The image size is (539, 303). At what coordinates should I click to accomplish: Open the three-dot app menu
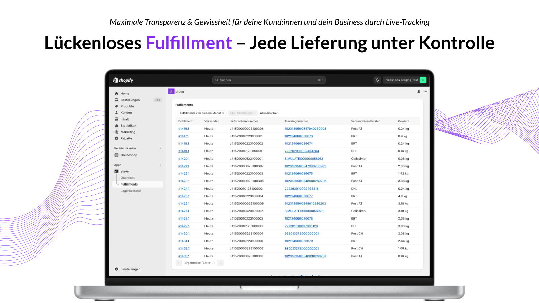click(425, 92)
